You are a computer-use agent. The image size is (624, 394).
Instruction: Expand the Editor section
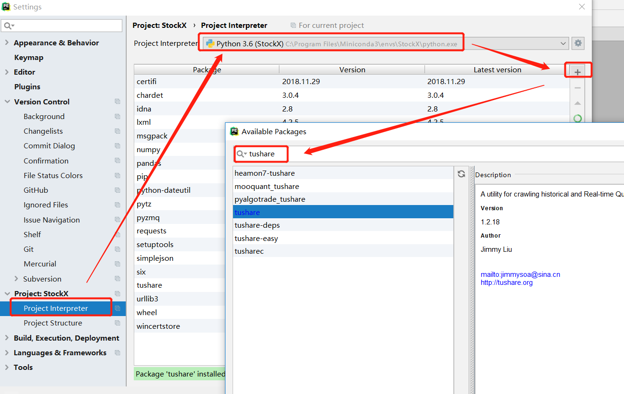click(x=7, y=72)
